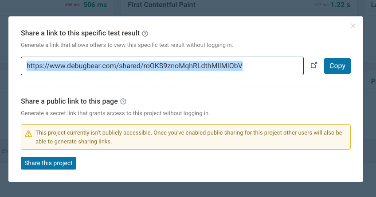Click the warning triangle icon in yellow notice
376x197 pixels.
[28, 133]
